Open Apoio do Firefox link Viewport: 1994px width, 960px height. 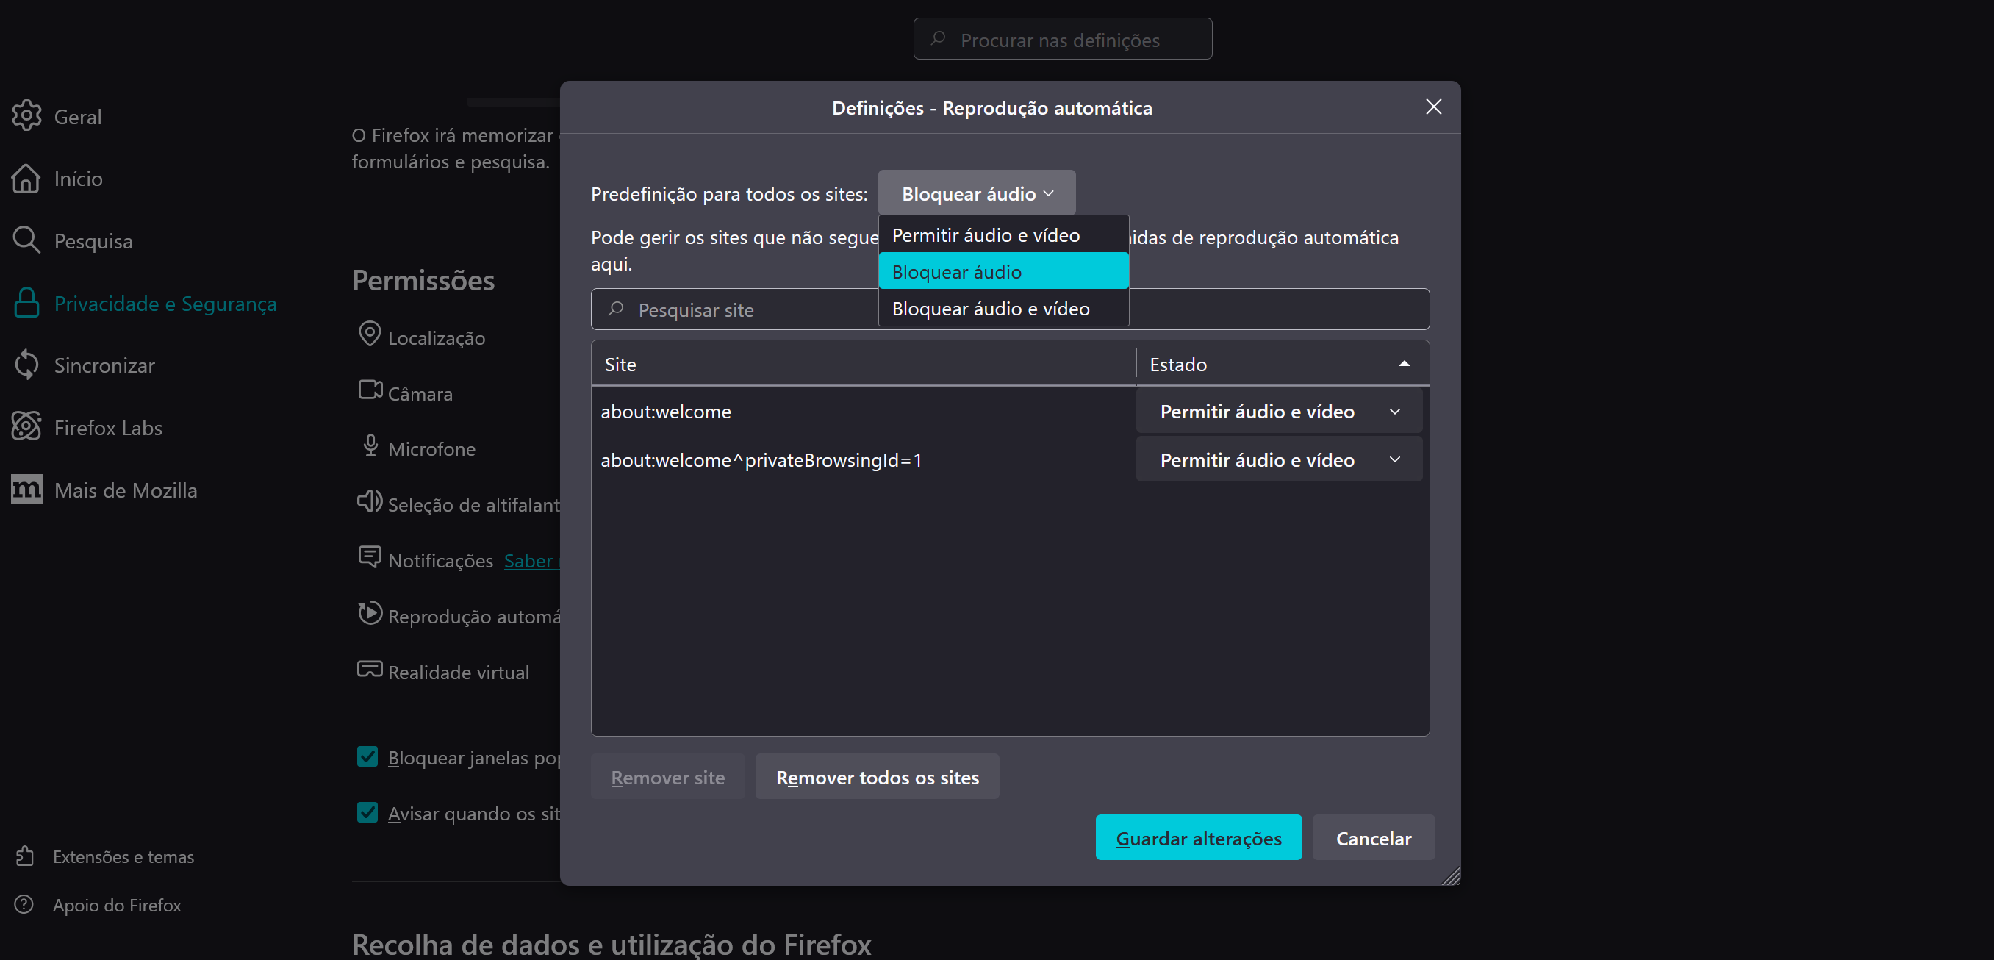117,904
